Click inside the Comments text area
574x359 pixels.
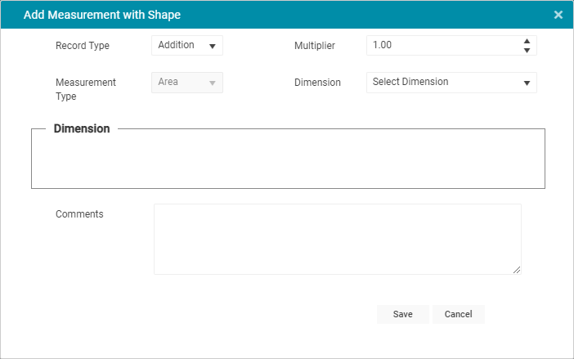click(x=337, y=239)
